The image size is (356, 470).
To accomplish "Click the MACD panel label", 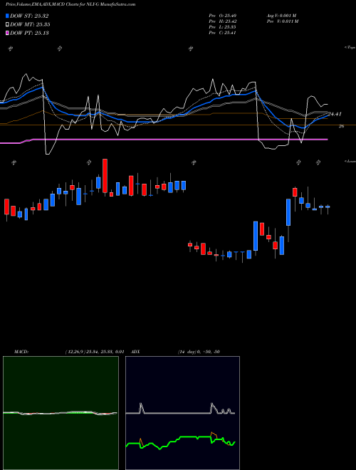I will coord(21,352).
